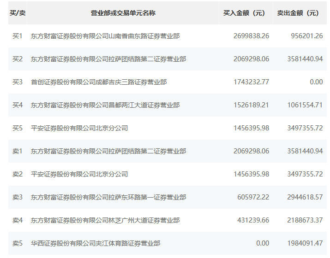Viewport: 330px width, 258px height.
Task: Click buy amount 2069298.06 in 卖1 row
Action: (251, 151)
